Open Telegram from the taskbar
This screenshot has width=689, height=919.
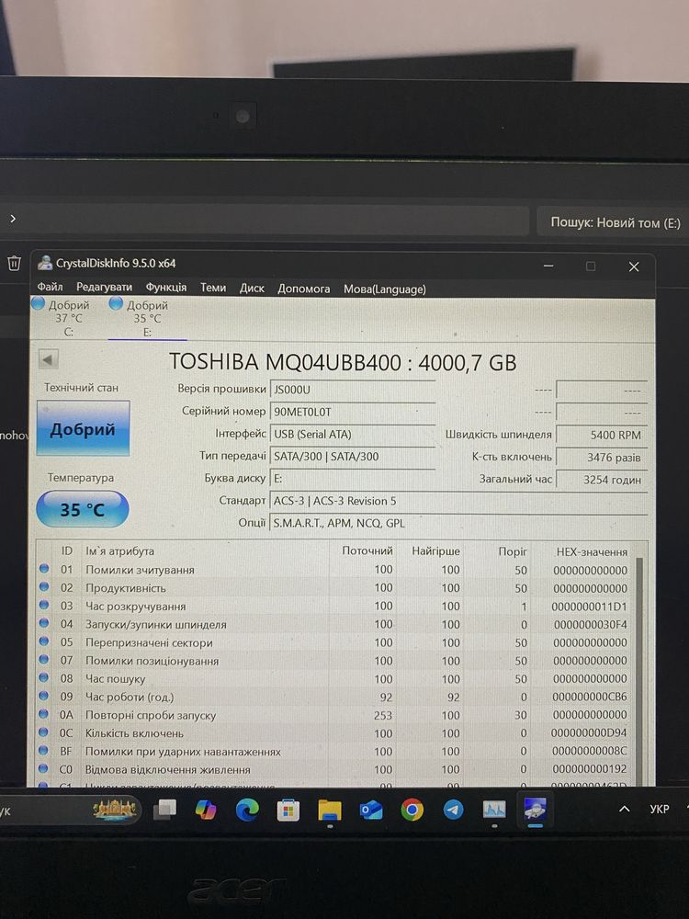point(453,810)
